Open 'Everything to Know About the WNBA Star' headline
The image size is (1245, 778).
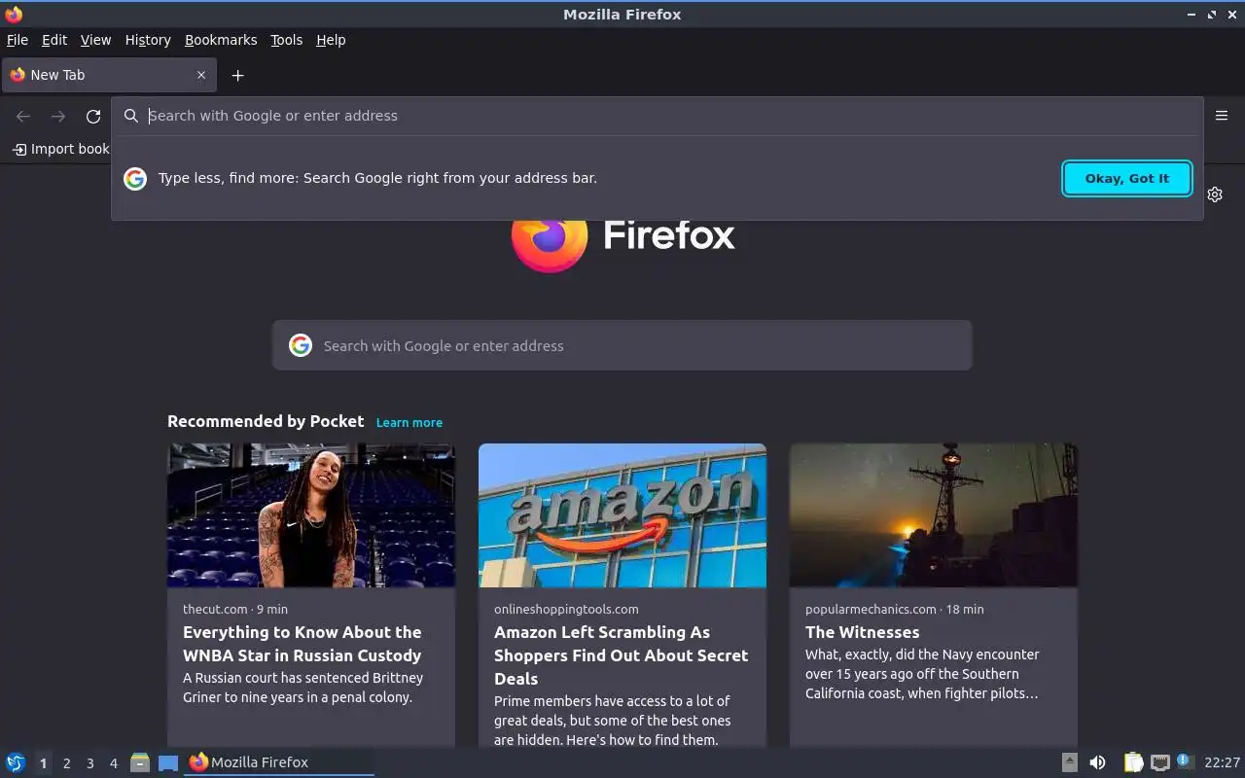[302, 644]
